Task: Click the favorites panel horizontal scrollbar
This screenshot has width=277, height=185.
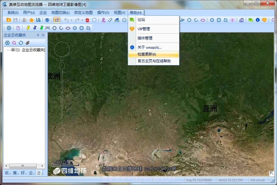Action: (22, 166)
